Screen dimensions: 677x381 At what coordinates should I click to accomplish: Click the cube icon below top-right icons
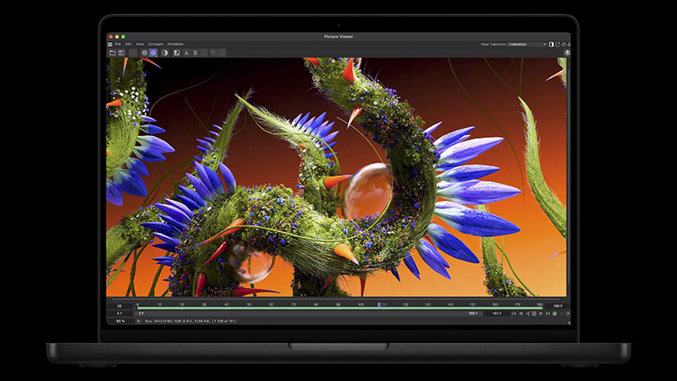567,52
